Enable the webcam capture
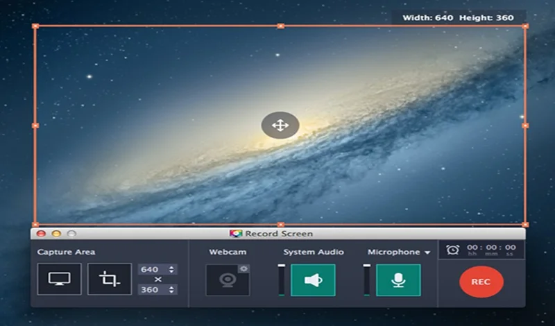555x326 pixels. click(228, 280)
